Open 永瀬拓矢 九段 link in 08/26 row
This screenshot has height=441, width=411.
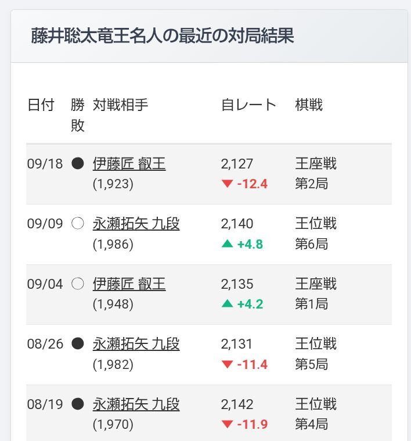point(136,344)
